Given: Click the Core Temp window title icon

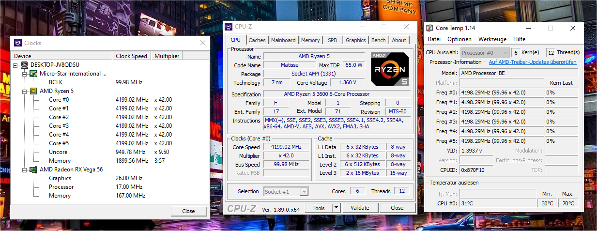Looking at the screenshot, I should [430, 28].
